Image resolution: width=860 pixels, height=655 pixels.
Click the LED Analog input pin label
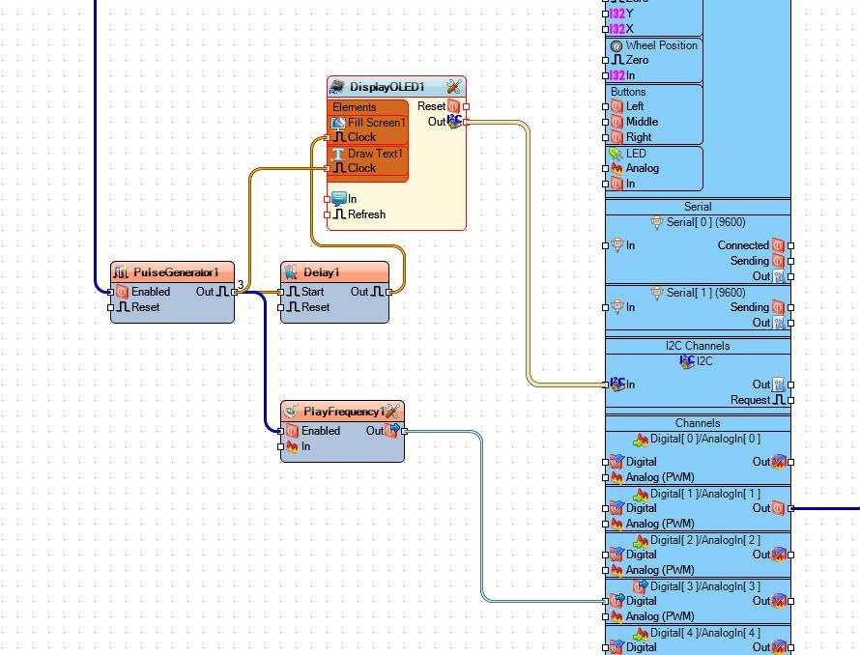[x=643, y=168]
